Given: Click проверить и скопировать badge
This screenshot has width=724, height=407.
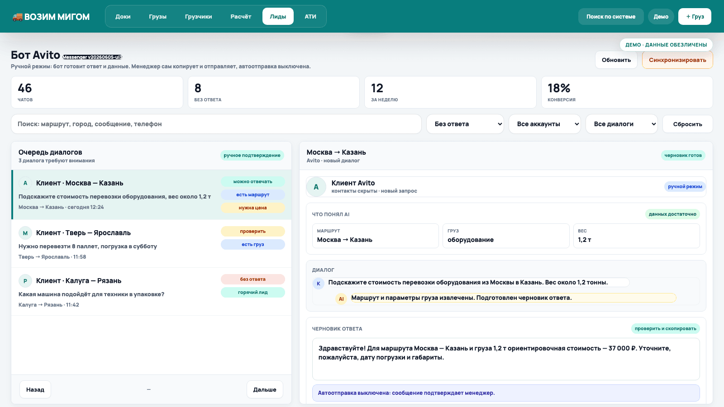Looking at the screenshot, I should (666, 329).
